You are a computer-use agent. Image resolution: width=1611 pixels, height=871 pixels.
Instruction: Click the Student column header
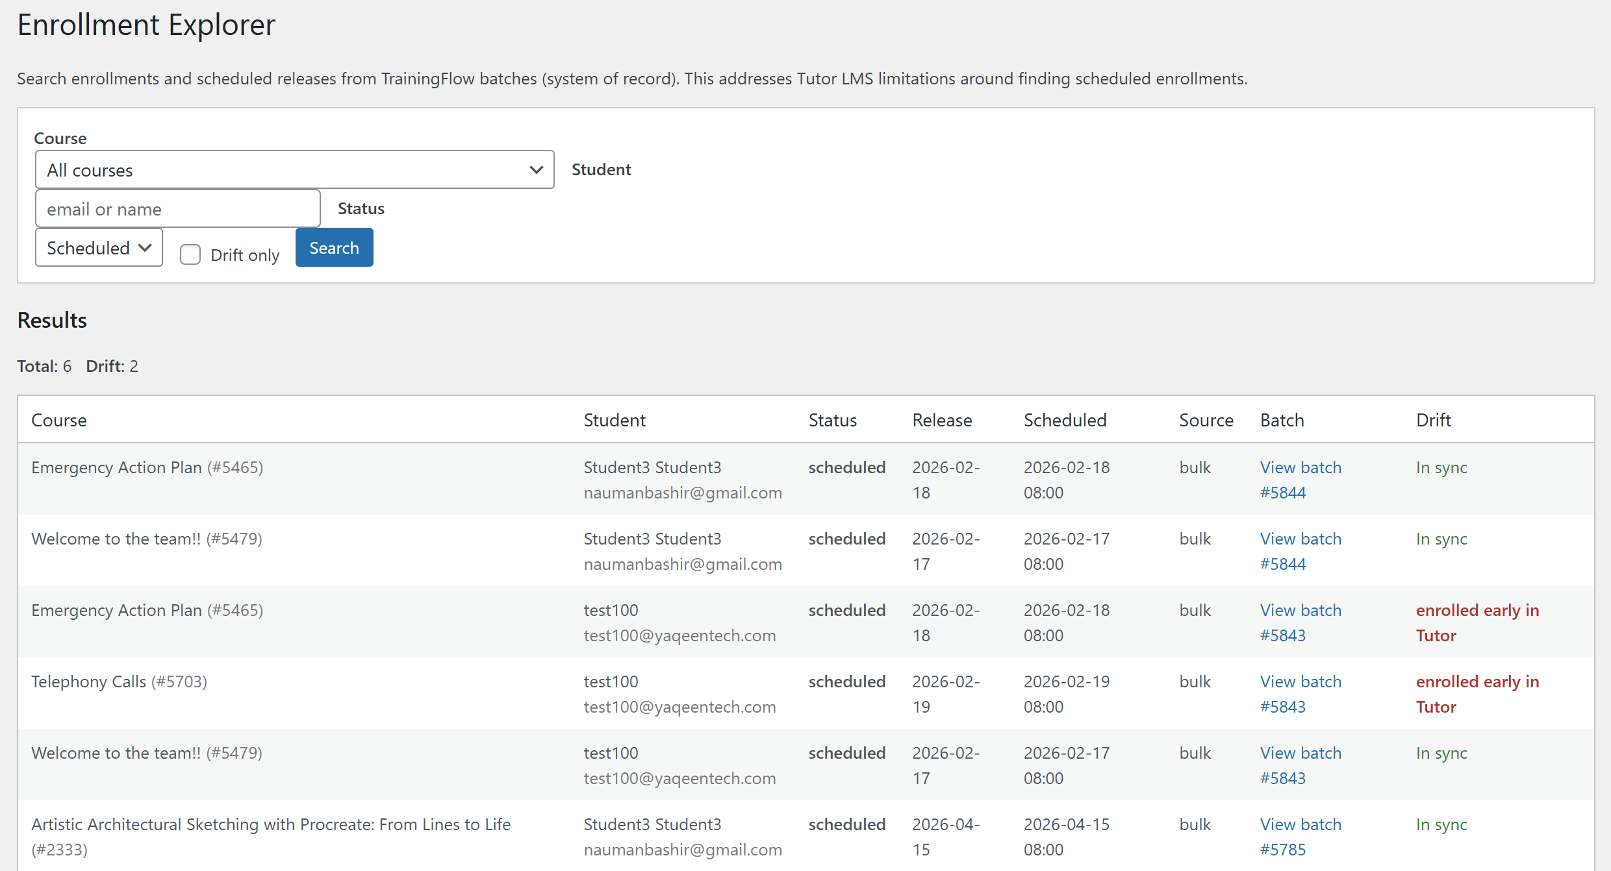pyautogui.click(x=614, y=420)
